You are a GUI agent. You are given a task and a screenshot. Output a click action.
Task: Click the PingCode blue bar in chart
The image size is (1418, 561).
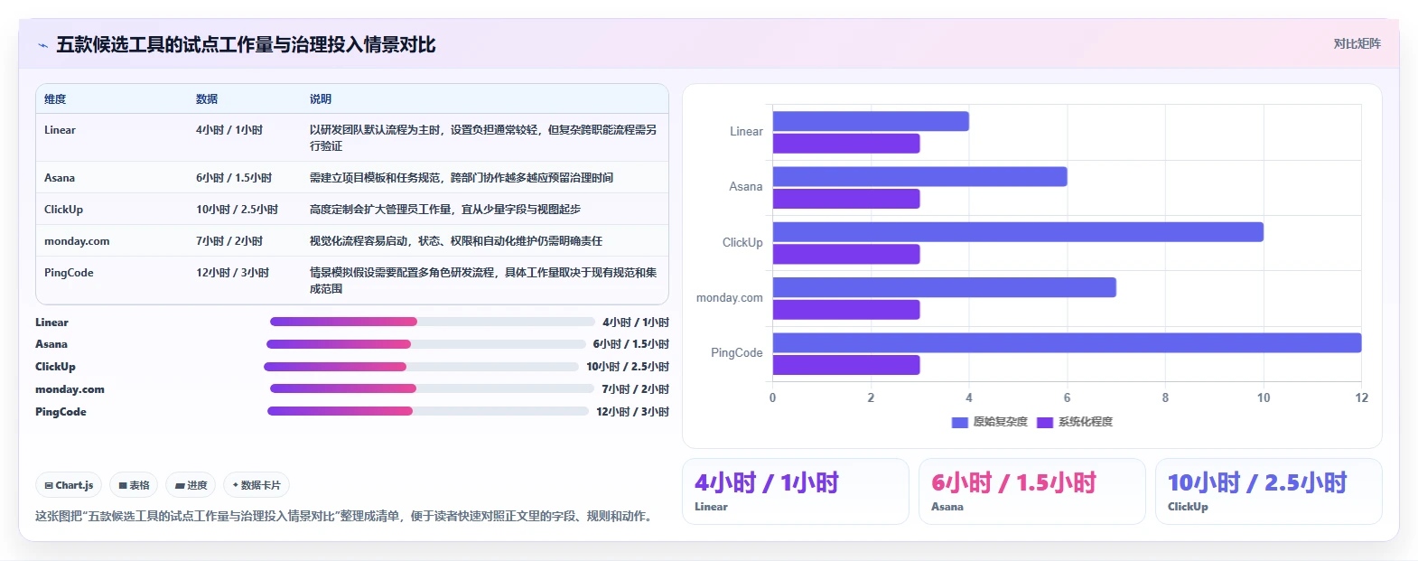tap(1068, 342)
